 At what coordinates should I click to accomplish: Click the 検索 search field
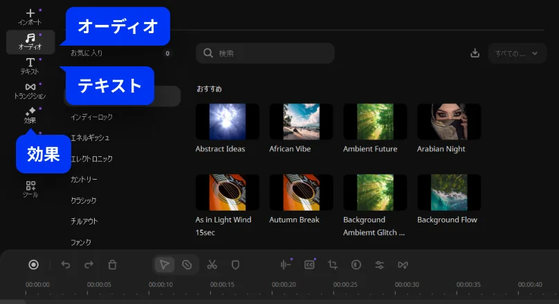pyautogui.click(x=265, y=53)
